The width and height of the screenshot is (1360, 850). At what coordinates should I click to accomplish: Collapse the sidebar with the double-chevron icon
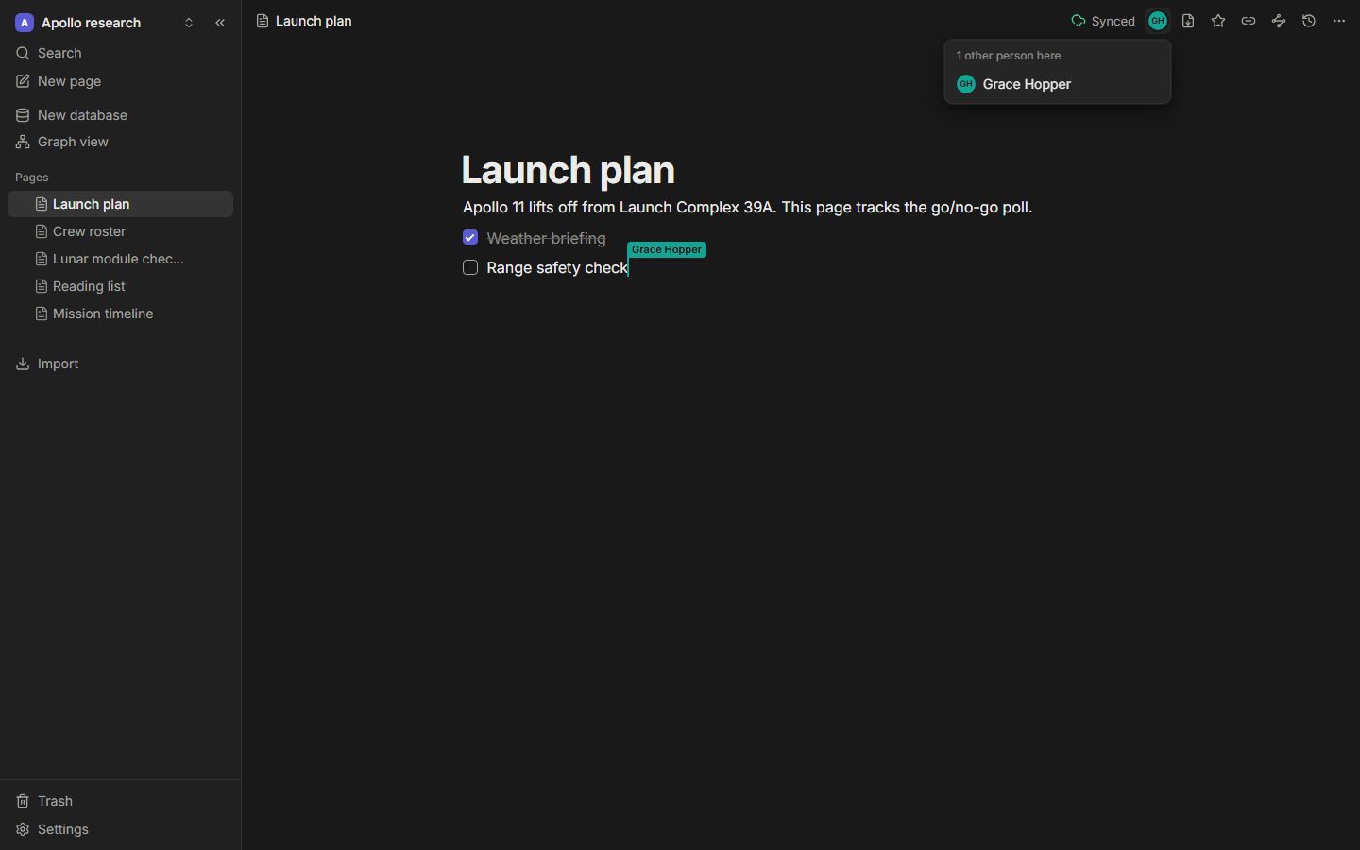(x=220, y=23)
